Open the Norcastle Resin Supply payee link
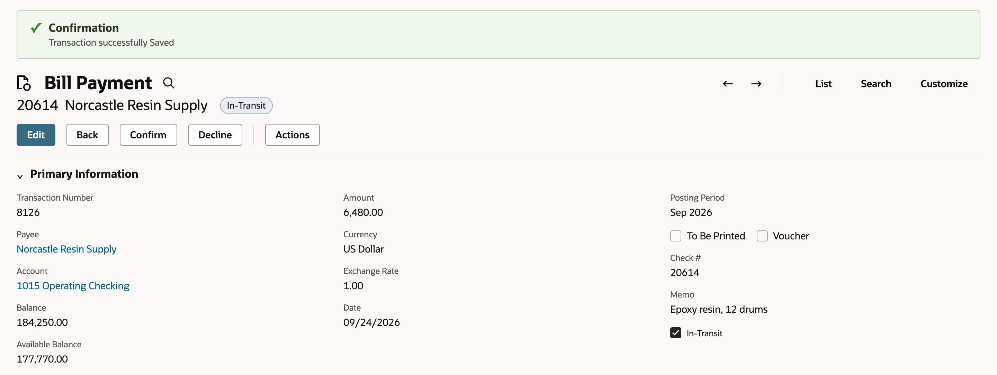 [x=66, y=249]
